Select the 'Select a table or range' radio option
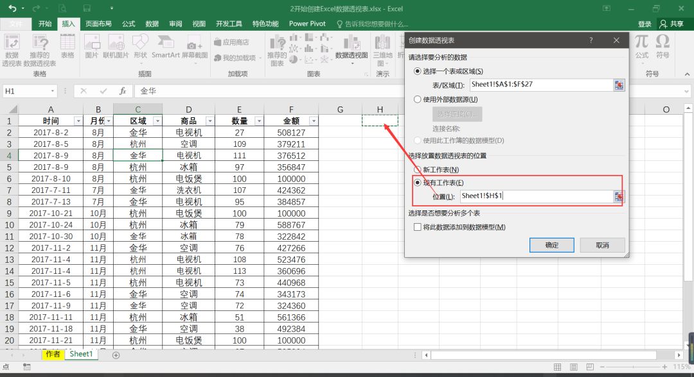694x377 pixels. pyautogui.click(x=418, y=71)
